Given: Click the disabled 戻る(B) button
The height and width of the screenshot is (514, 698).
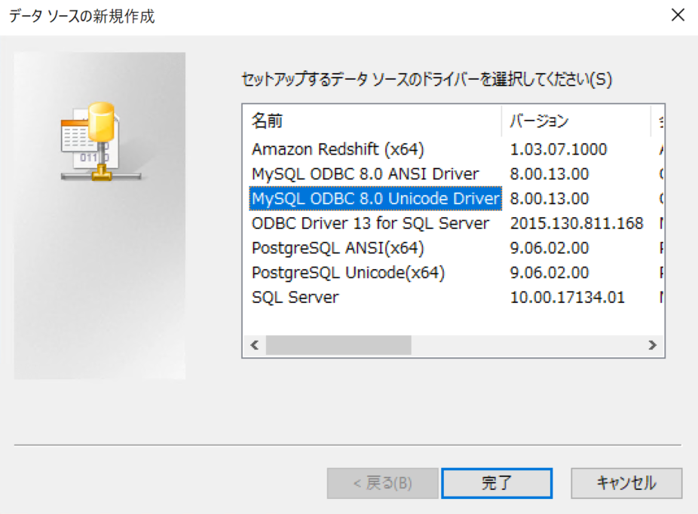Looking at the screenshot, I should pos(382,483).
